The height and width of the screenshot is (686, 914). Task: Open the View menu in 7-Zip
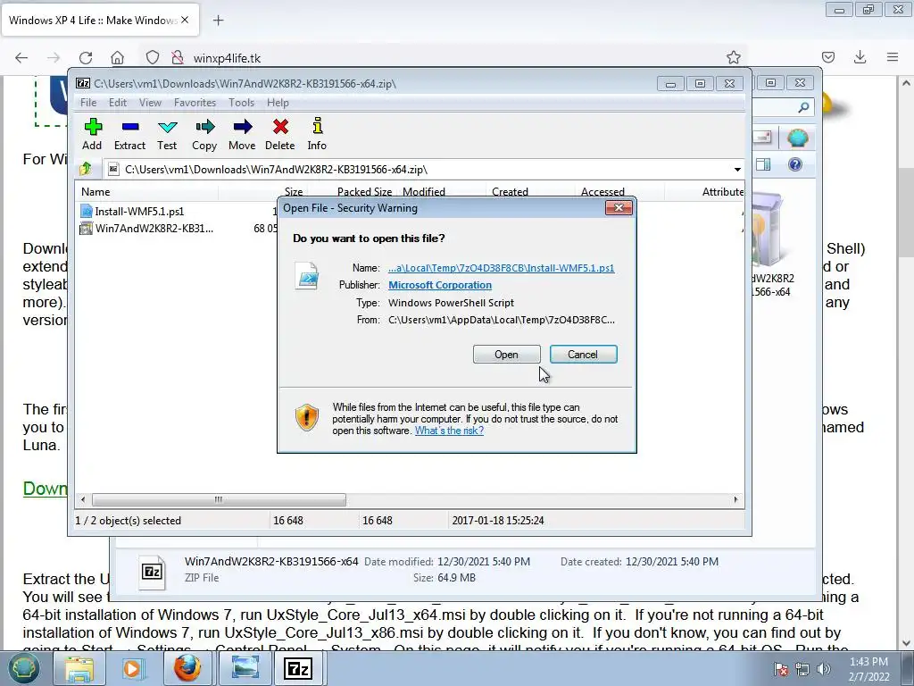150,103
